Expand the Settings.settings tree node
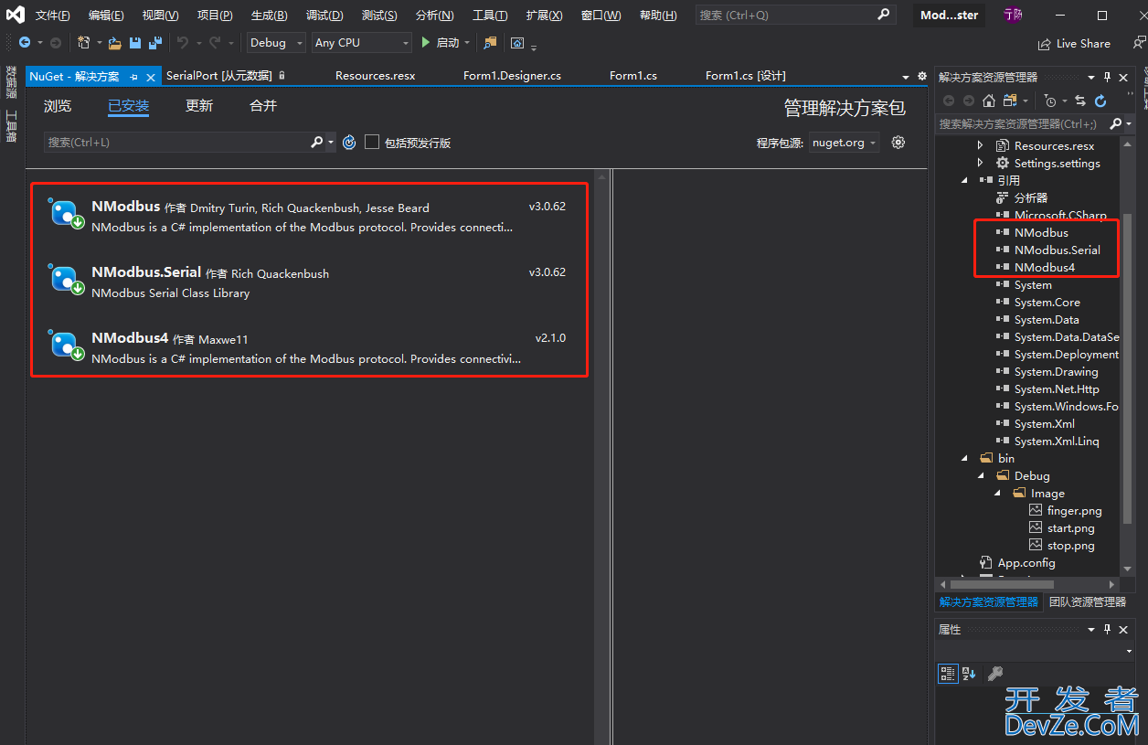This screenshot has height=745, width=1148. coord(981,164)
